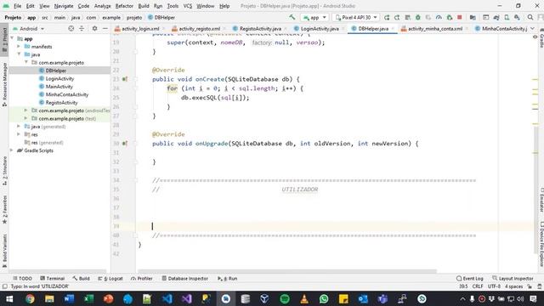The height and width of the screenshot is (306, 544).
Task: Click the onCreate override gutter icon
Action: (x=125, y=79)
